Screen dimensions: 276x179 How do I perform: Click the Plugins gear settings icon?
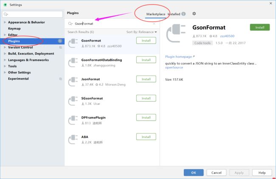194,14
